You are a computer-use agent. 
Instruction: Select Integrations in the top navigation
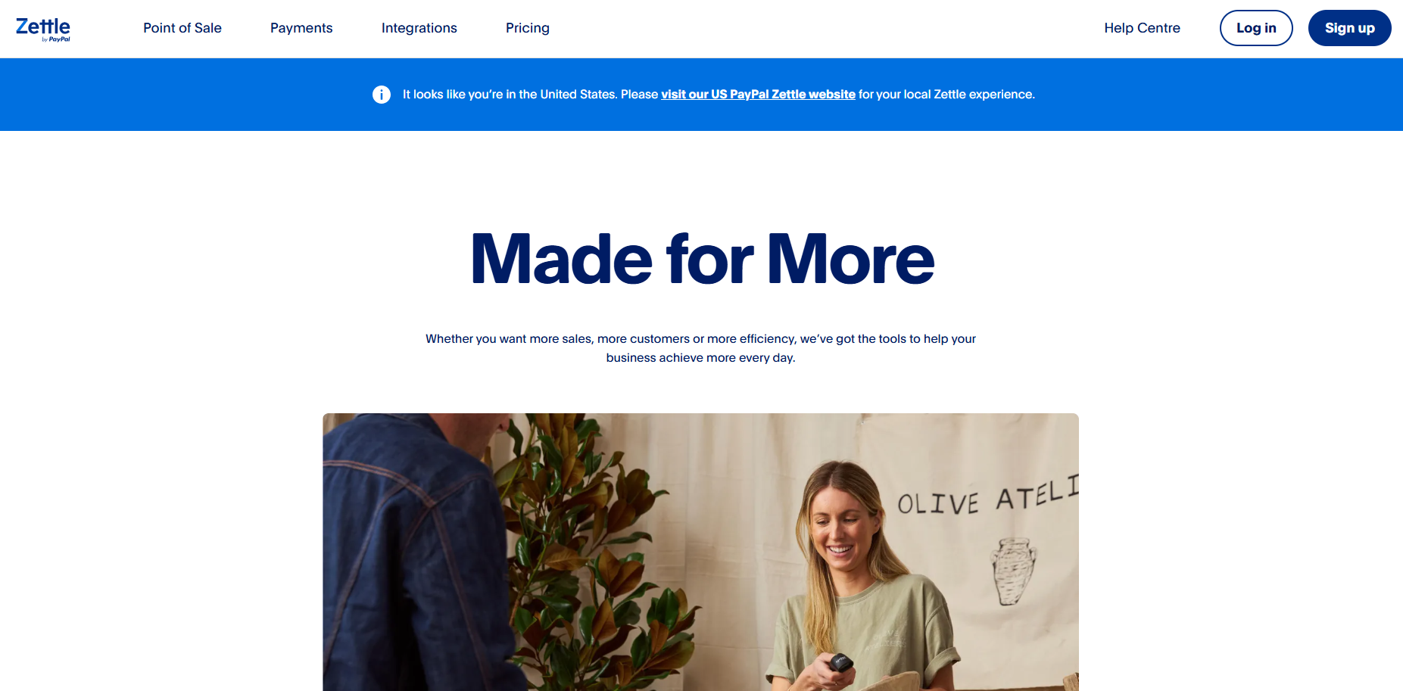419,28
